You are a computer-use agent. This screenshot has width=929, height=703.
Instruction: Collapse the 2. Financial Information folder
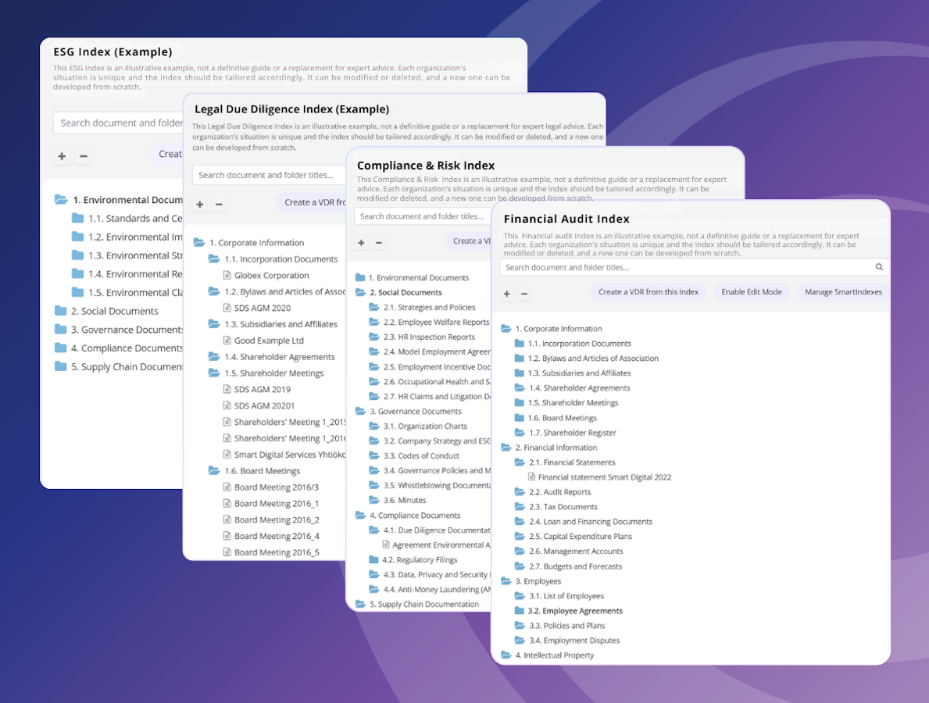[x=506, y=448]
